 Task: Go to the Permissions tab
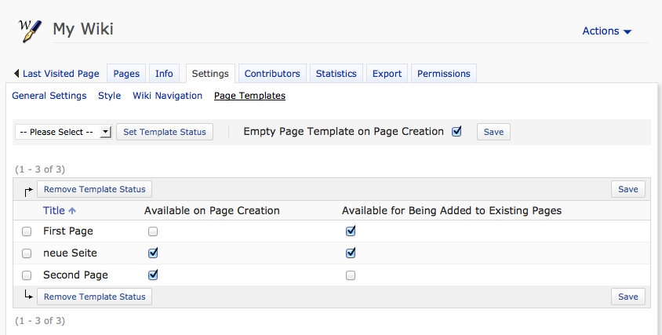[x=443, y=74]
